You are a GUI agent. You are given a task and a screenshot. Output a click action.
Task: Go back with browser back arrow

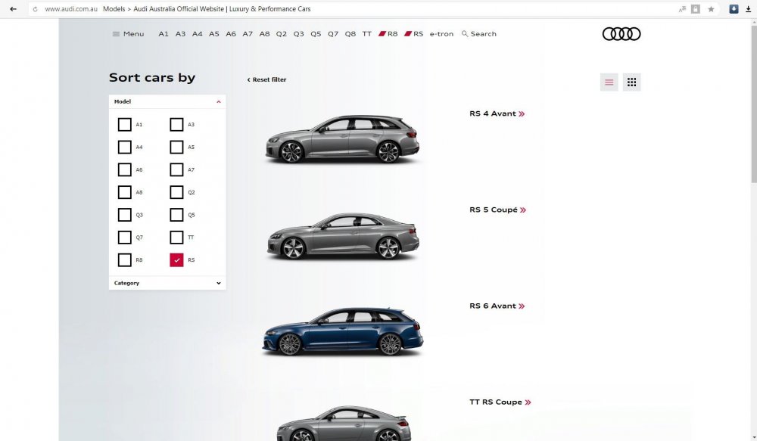(x=13, y=9)
